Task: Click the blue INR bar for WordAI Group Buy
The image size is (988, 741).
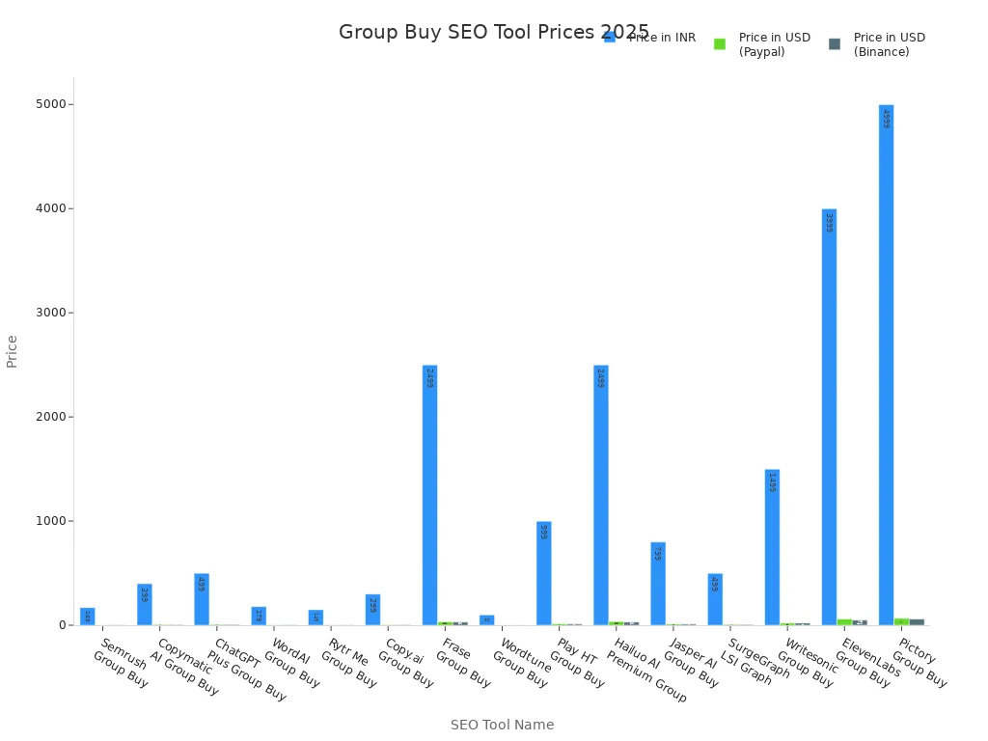Action: tap(259, 616)
